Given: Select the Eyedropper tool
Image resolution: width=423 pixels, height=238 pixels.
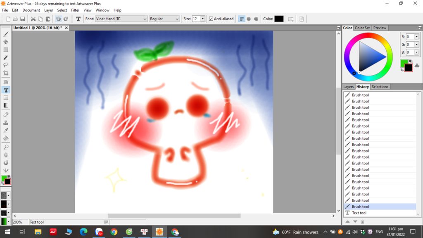Looking at the screenshot, I should [6, 130].
